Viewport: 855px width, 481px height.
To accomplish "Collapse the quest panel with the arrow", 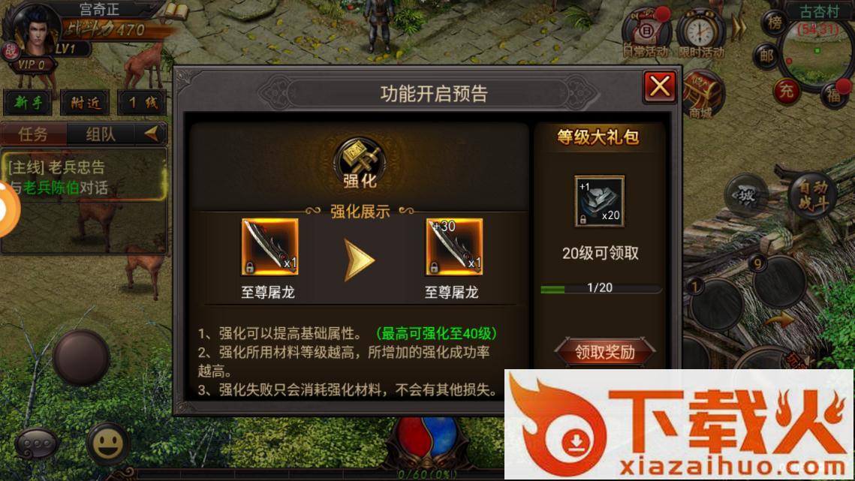I will (152, 133).
